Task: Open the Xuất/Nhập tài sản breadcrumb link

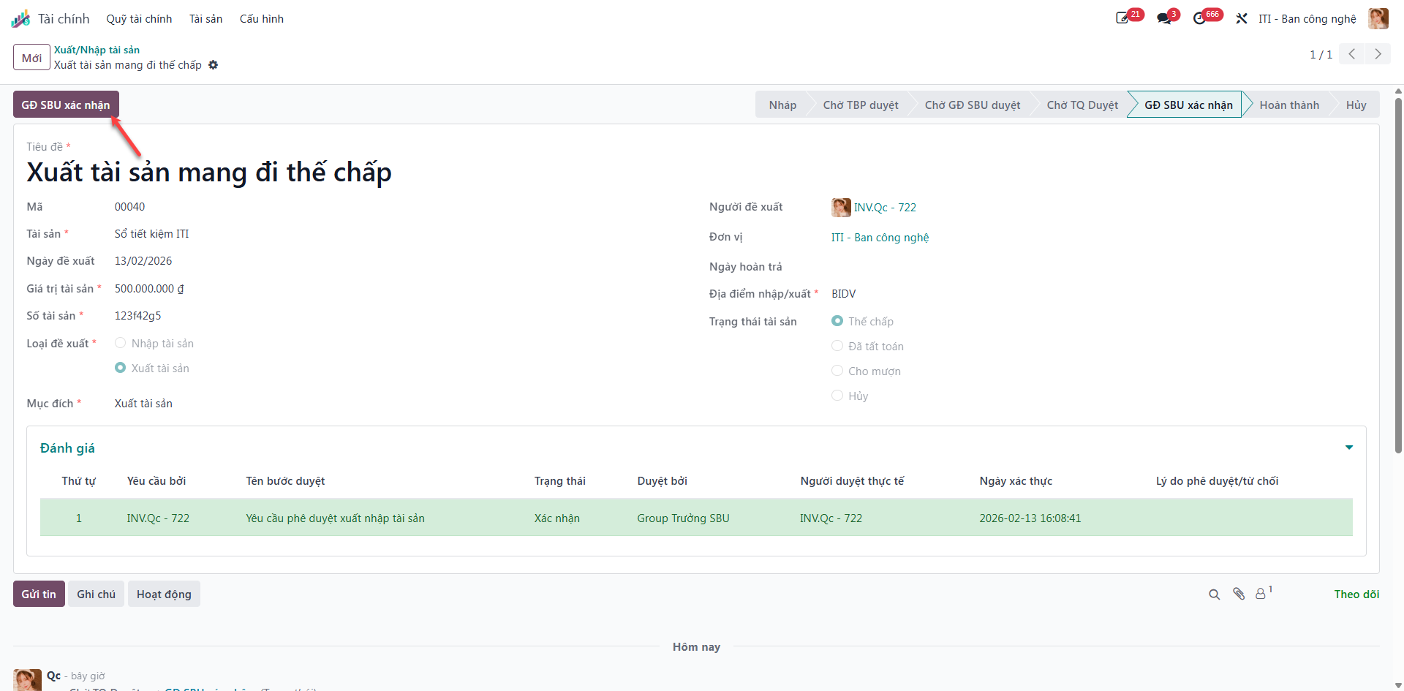Action: tap(97, 50)
